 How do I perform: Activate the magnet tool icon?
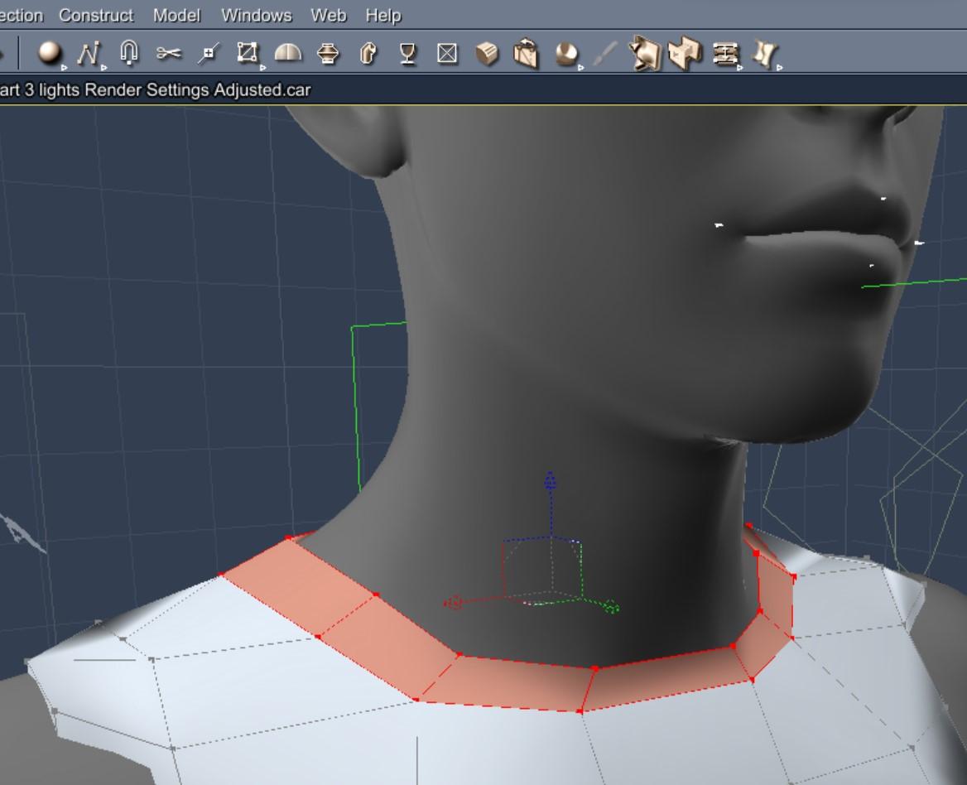(128, 52)
